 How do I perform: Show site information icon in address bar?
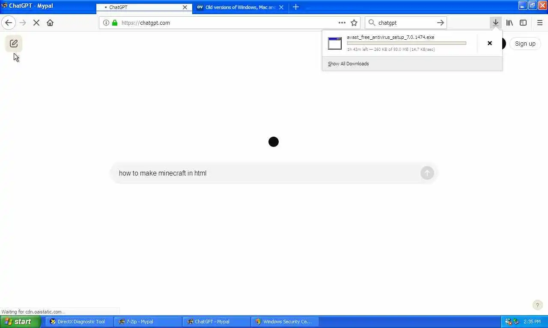pyautogui.click(x=106, y=23)
